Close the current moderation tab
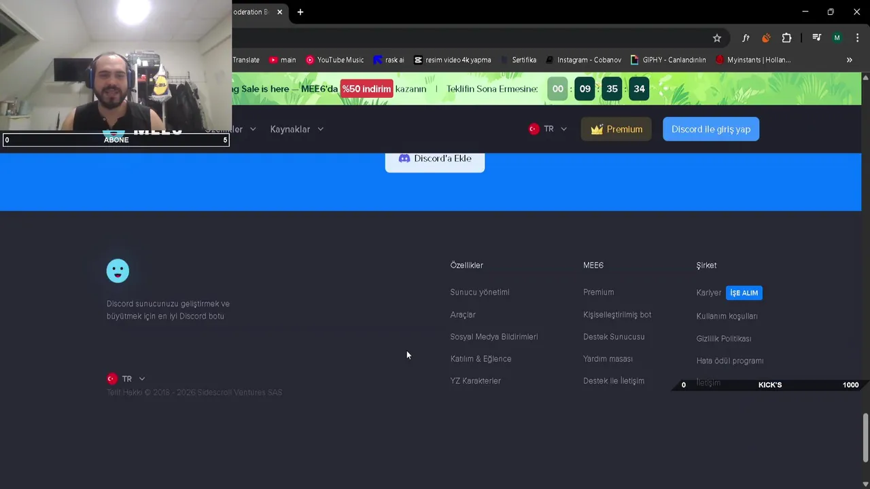This screenshot has width=870, height=489. pyautogui.click(x=279, y=12)
